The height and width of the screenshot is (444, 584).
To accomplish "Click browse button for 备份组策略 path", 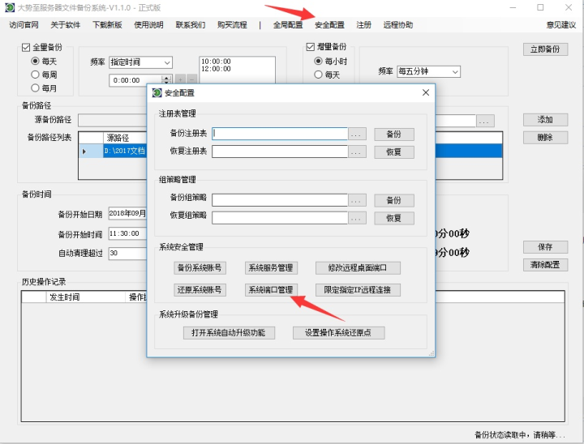I will coord(358,200).
